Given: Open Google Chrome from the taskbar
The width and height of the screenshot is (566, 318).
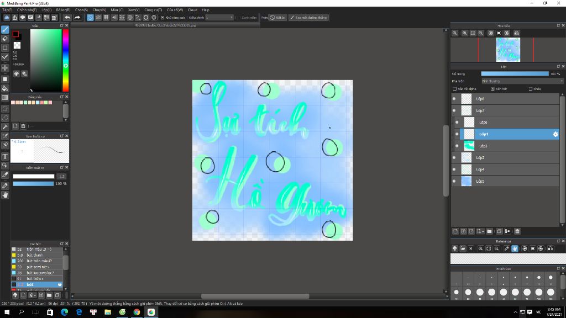Looking at the screenshot, I should pyautogui.click(x=137, y=312).
